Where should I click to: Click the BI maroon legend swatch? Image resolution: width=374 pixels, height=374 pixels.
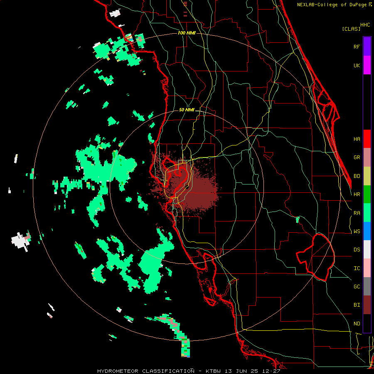point(367,305)
